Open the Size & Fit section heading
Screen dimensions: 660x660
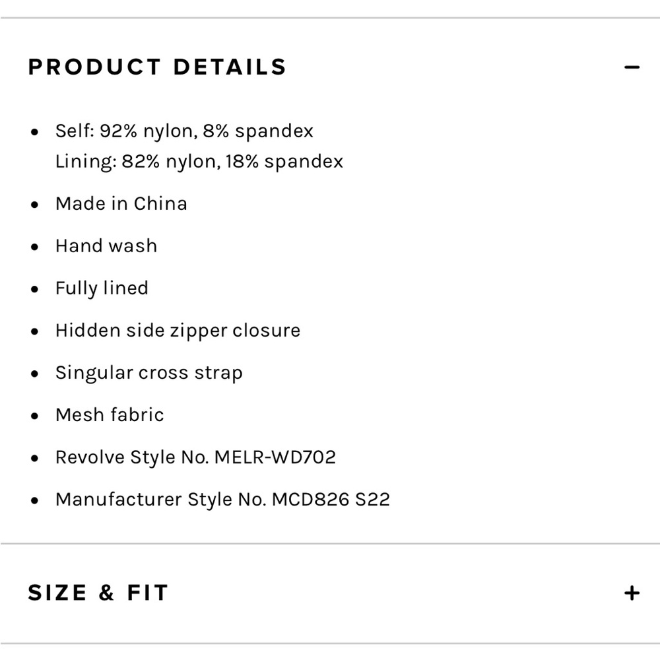[98, 593]
